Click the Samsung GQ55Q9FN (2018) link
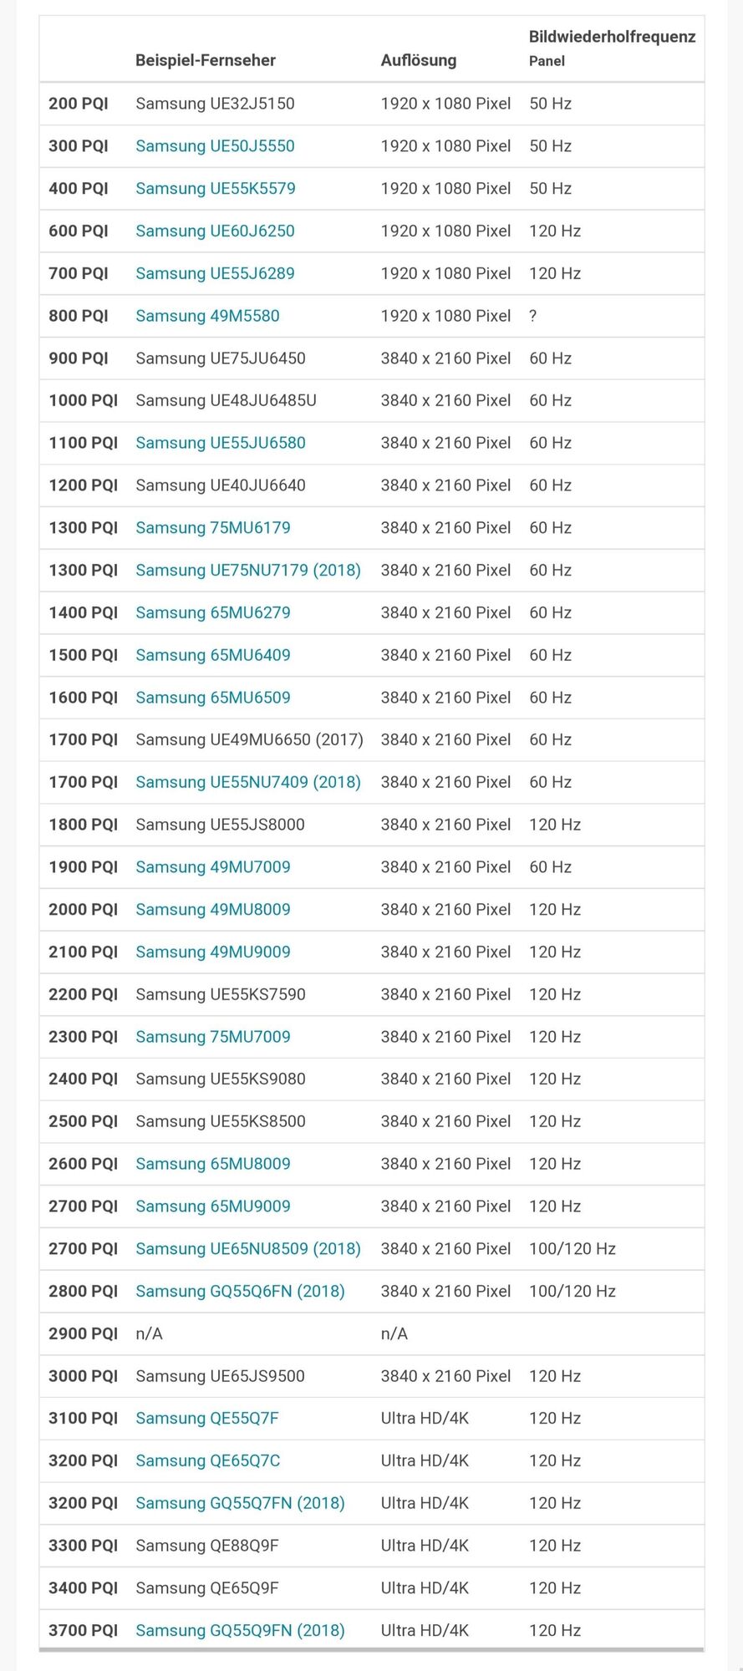Image resolution: width=743 pixels, height=1671 pixels. tap(240, 1630)
